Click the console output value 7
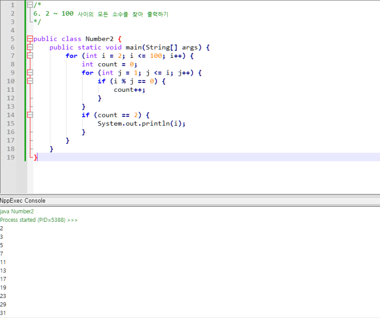Viewport: 380px width, 318px height. click(x=1, y=254)
